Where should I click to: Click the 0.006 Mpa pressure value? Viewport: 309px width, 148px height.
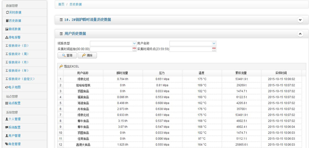pos(162,139)
